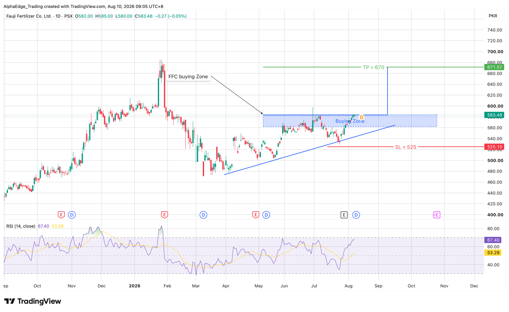Viewport: 509px width, 312px height.
Task: Click the Apr label on time axis
Action: pos(226,286)
